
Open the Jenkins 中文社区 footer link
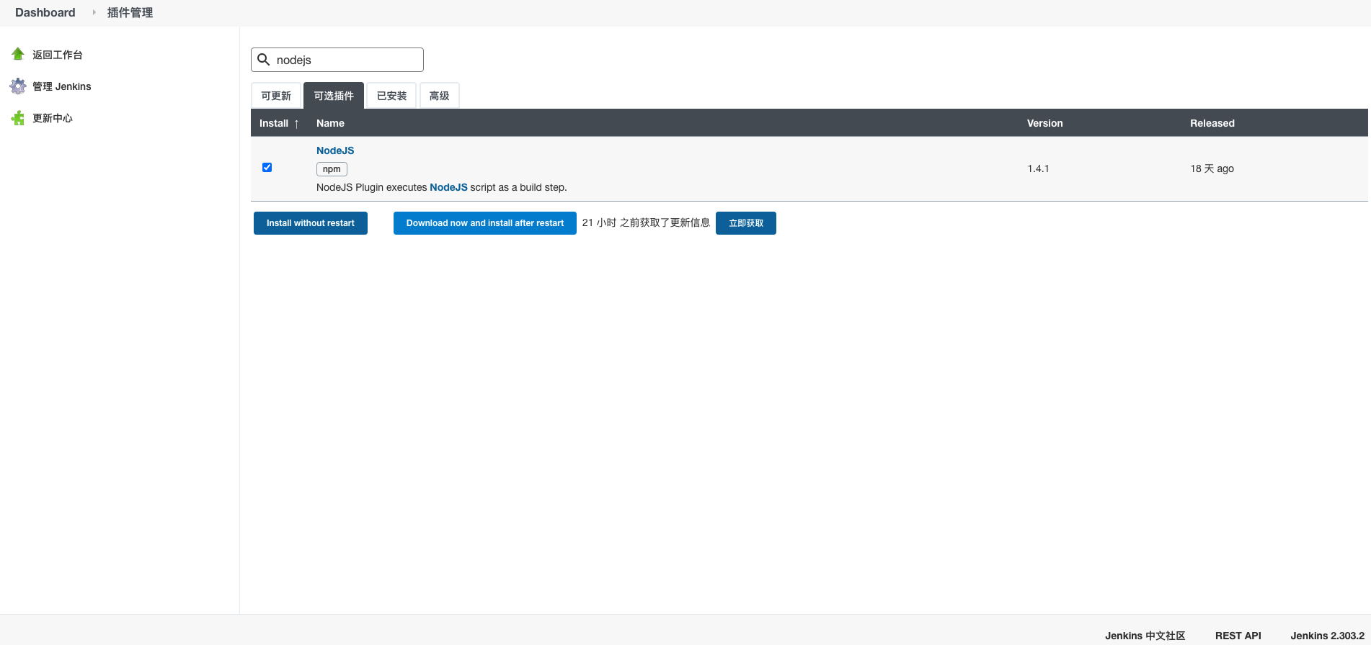(x=1145, y=636)
